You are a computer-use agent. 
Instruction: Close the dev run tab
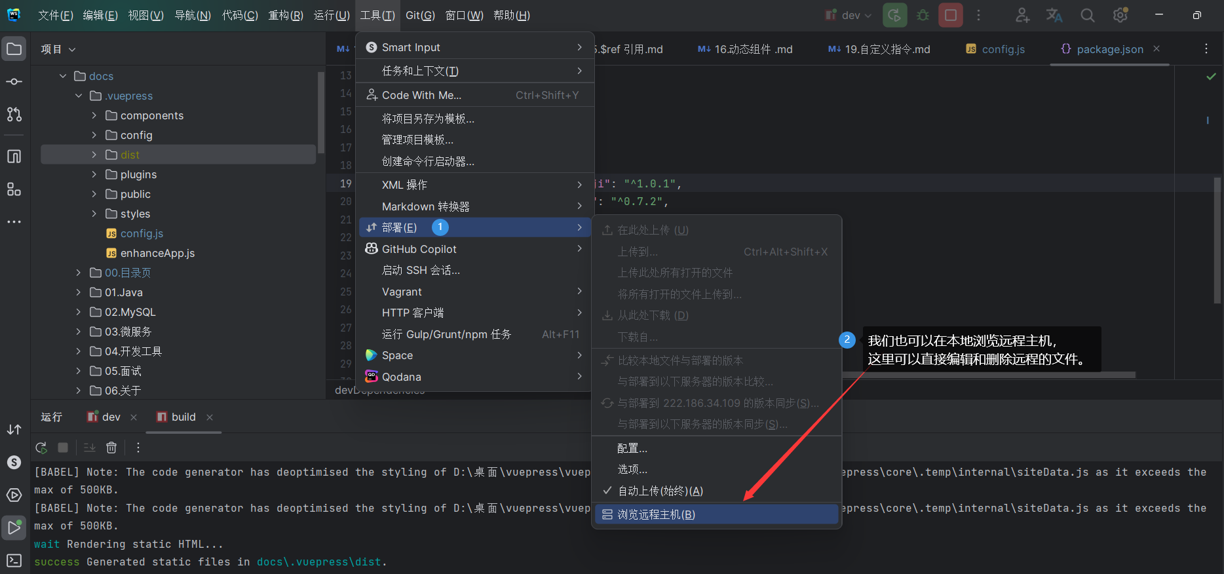tap(134, 417)
